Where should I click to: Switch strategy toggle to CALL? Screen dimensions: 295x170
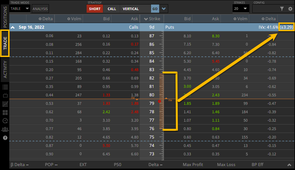(x=111, y=9)
